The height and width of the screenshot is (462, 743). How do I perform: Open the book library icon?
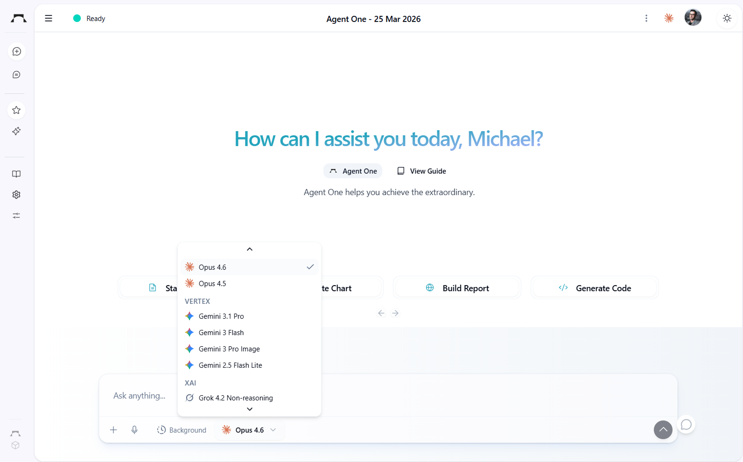(x=16, y=174)
